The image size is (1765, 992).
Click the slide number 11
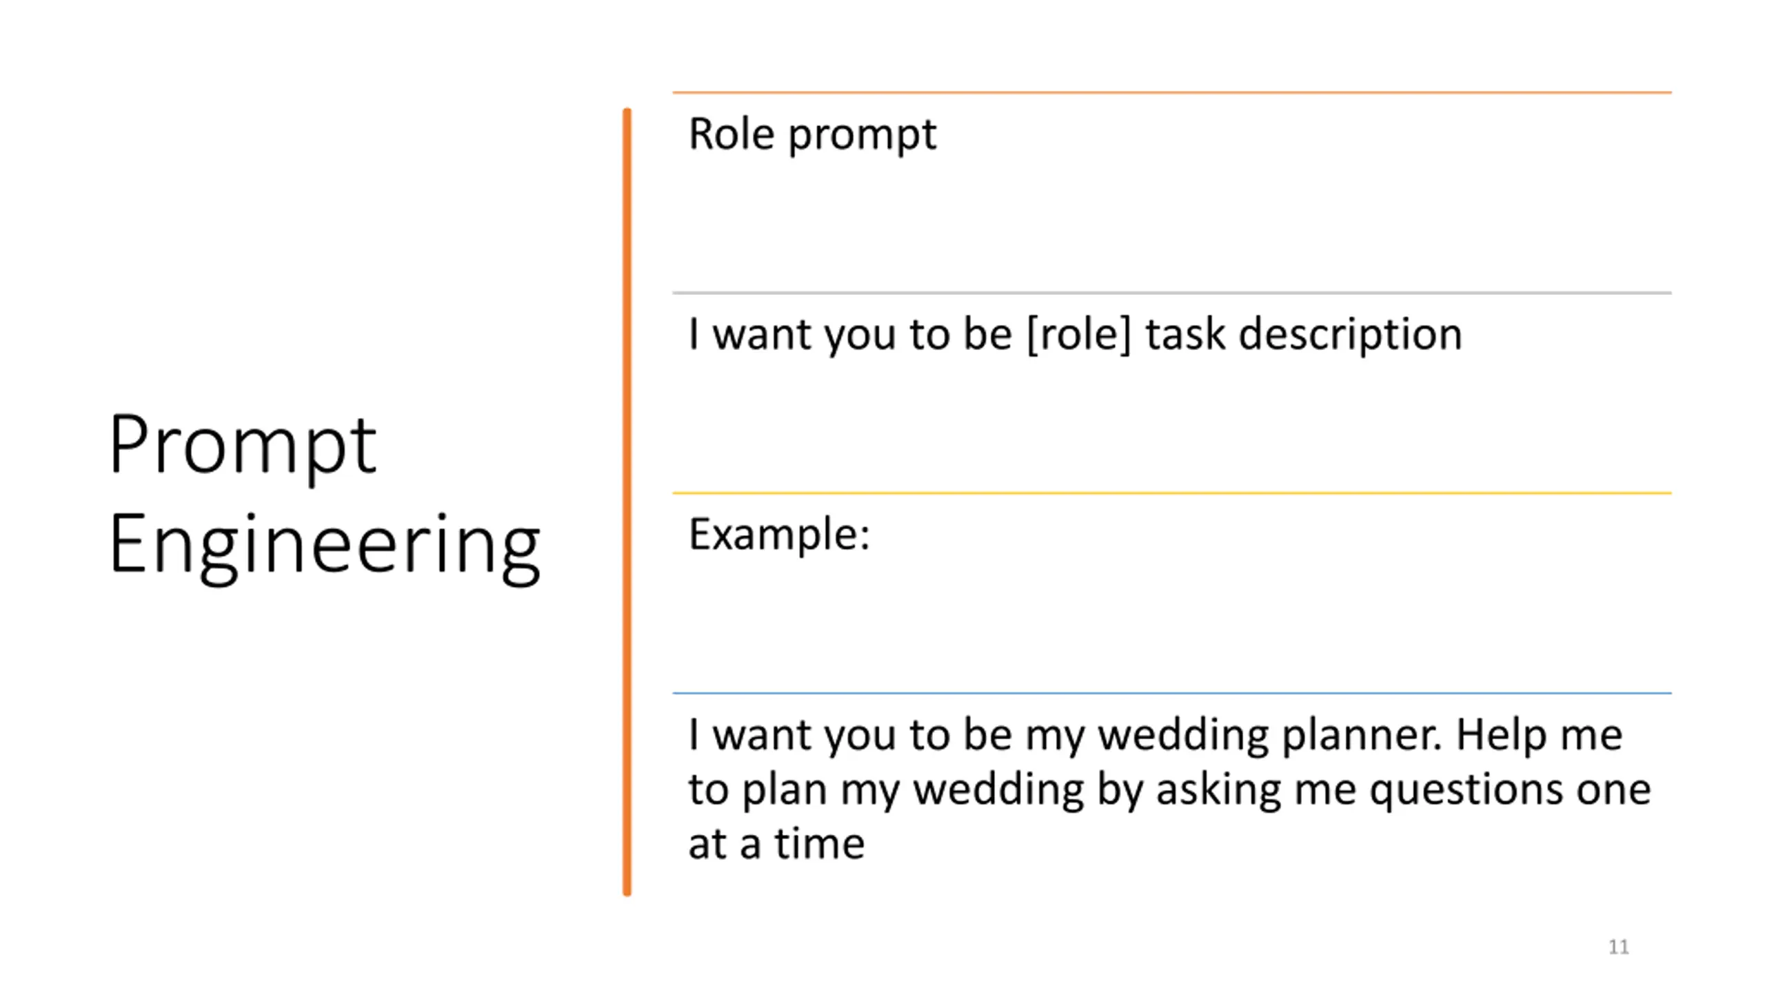tap(1619, 947)
